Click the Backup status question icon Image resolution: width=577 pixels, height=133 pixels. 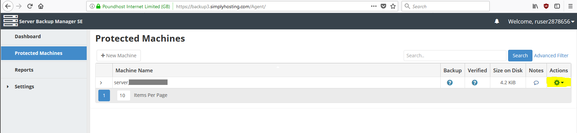tap(450, 83)
